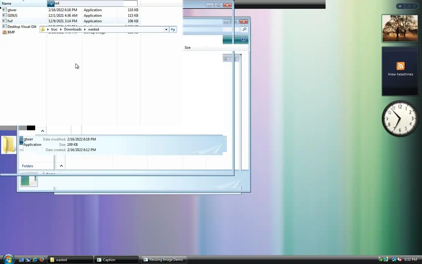422x264 pixels.
Task: Click the truc breadcrumb segment
Action: tap(54, 29)
